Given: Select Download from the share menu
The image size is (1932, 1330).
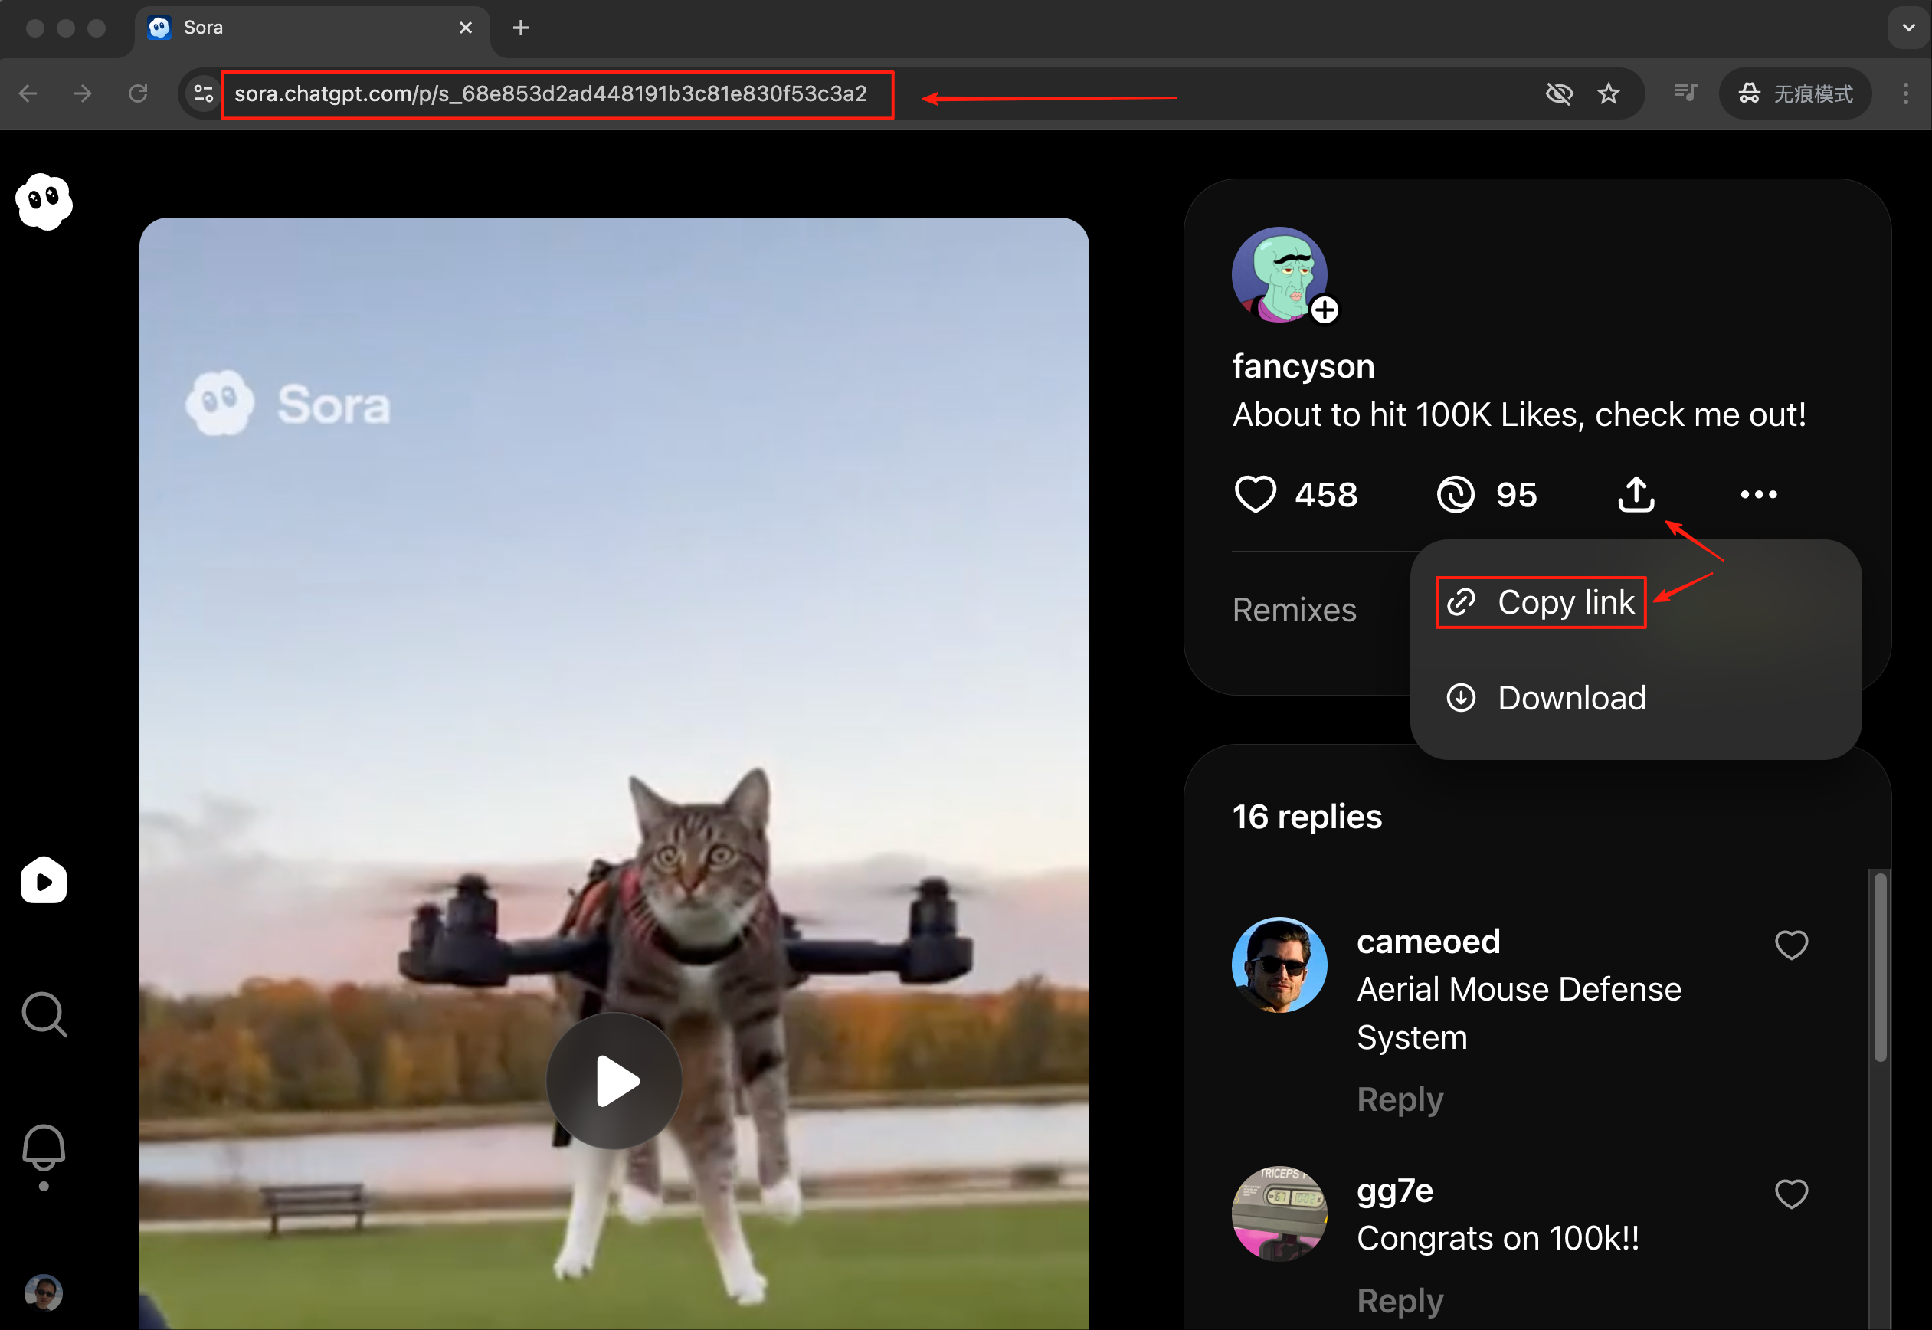Looking at the screenshot, I should [x=1545, y=697].
